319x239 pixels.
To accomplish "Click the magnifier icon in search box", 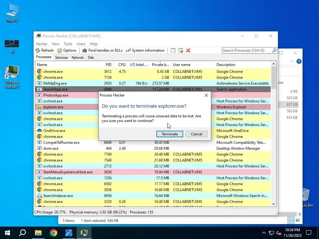I will 274,50.
